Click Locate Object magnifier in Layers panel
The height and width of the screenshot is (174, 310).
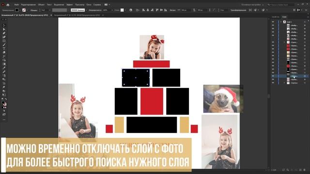(x=288, y=170)
